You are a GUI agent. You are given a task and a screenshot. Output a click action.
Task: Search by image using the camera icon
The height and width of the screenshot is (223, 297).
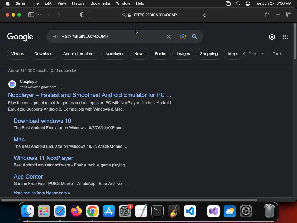(x=183, y=36)
